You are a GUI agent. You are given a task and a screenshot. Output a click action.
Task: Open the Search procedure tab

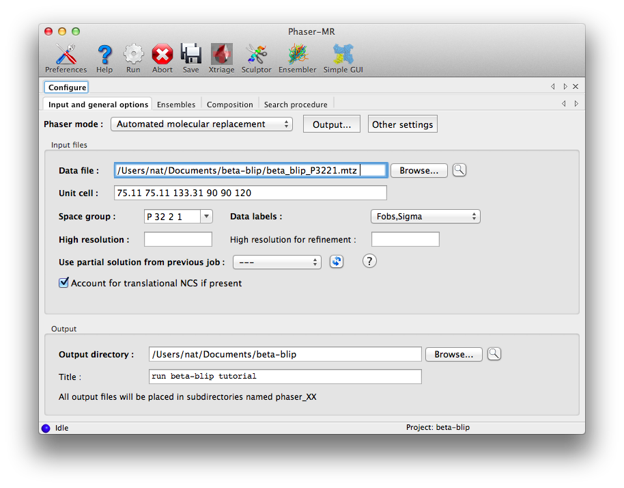(296, 105)
